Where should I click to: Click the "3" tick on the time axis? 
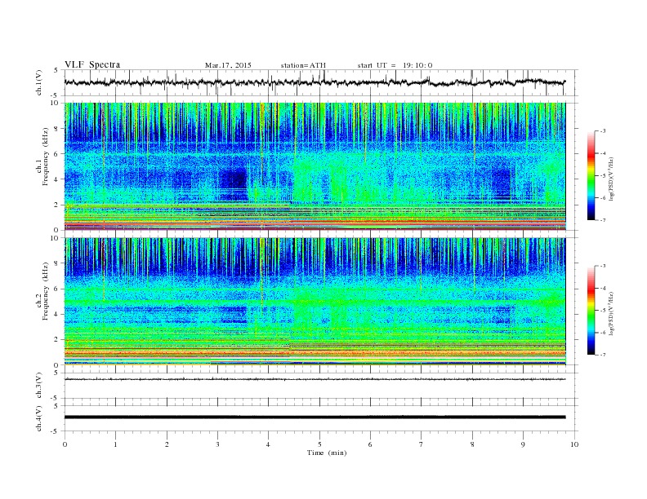(x=217, y=444)
